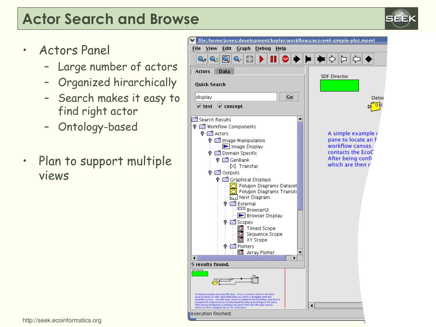Collapse the Outputs folder
The width and height of the screenshot is (436, 327).
210,173
